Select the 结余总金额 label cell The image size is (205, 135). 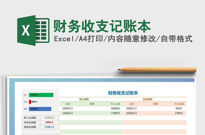point(31,127)
